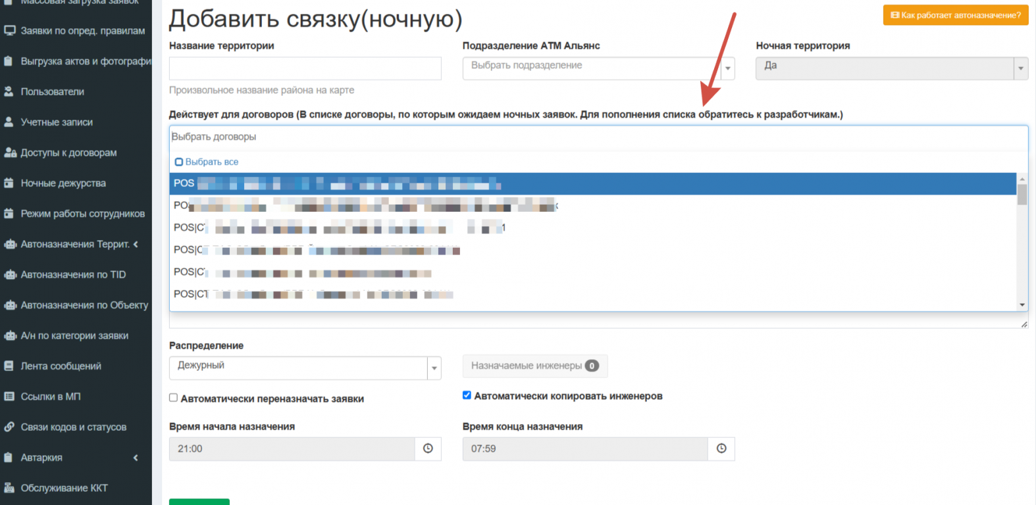This screenshot has width=1036, height=505.
Task: Check the Выбрать все checkbox
Action: [179, 162]
